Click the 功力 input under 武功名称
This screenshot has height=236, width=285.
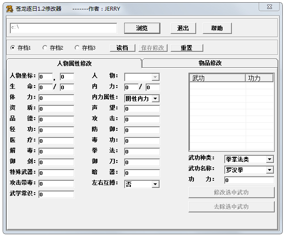pyautogui.click(x=249, y=180)
